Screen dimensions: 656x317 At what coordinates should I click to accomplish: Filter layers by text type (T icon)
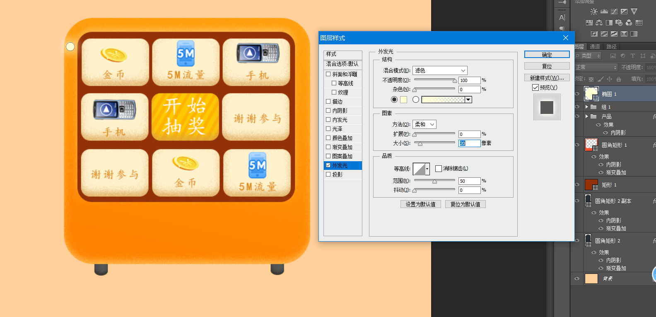[x=633, y=56]
